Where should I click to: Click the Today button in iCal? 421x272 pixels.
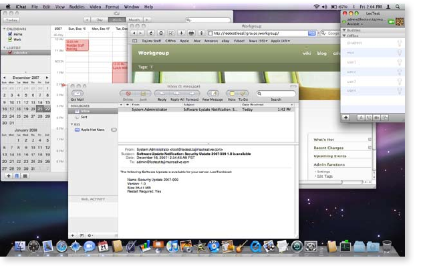11,20
